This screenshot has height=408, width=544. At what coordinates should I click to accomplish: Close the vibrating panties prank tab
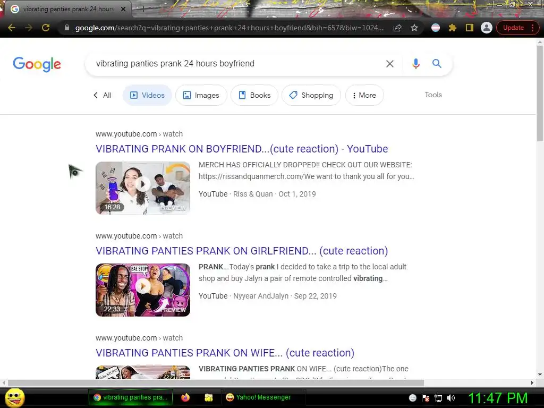[123, 9]
